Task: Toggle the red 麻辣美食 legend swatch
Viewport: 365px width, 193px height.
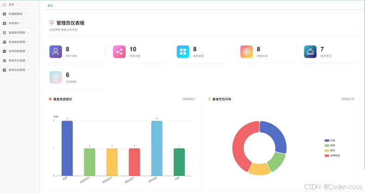Action: [327, 156]
